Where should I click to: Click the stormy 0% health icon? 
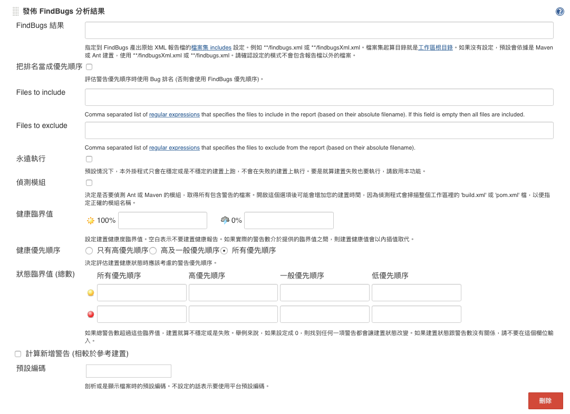click(225, 220)
